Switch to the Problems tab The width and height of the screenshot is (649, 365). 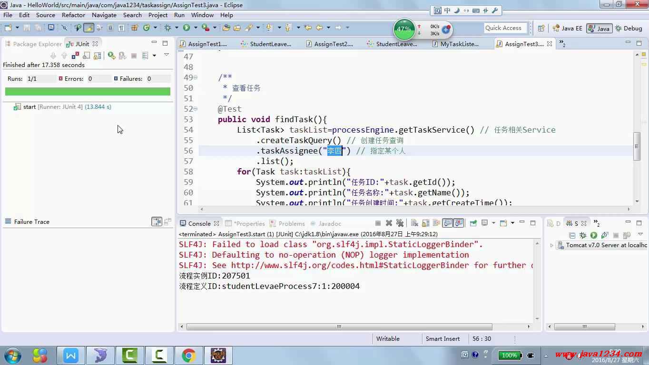pyautogui.click(x=287, y=223)
